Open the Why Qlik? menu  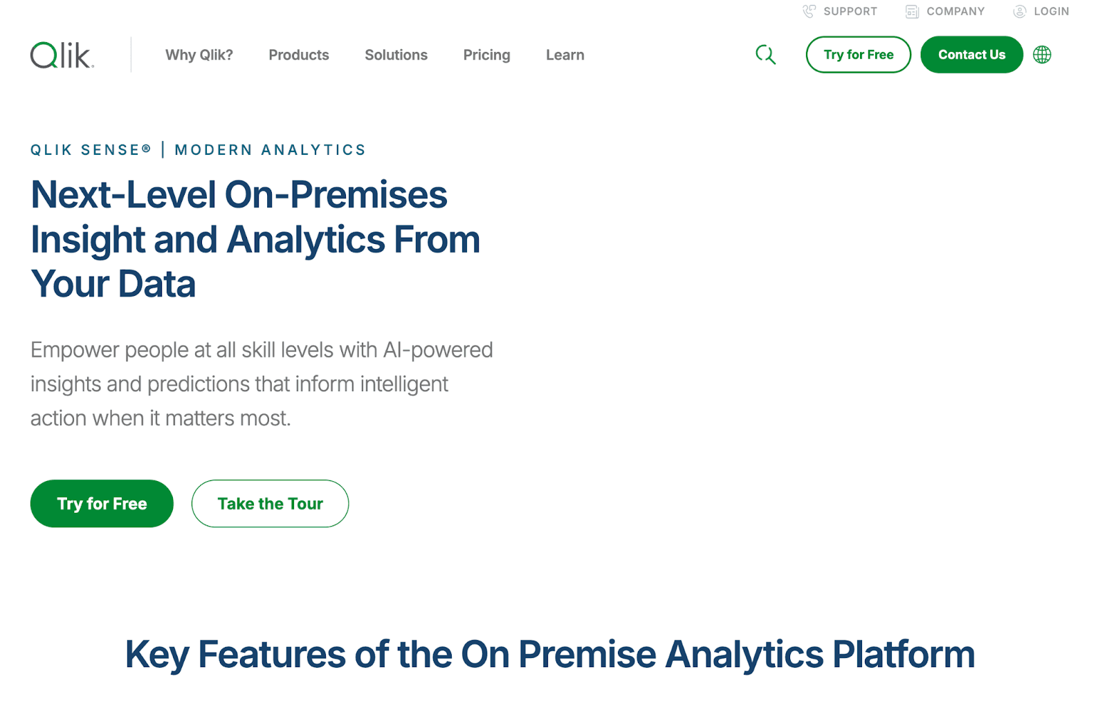click(199, 55)
